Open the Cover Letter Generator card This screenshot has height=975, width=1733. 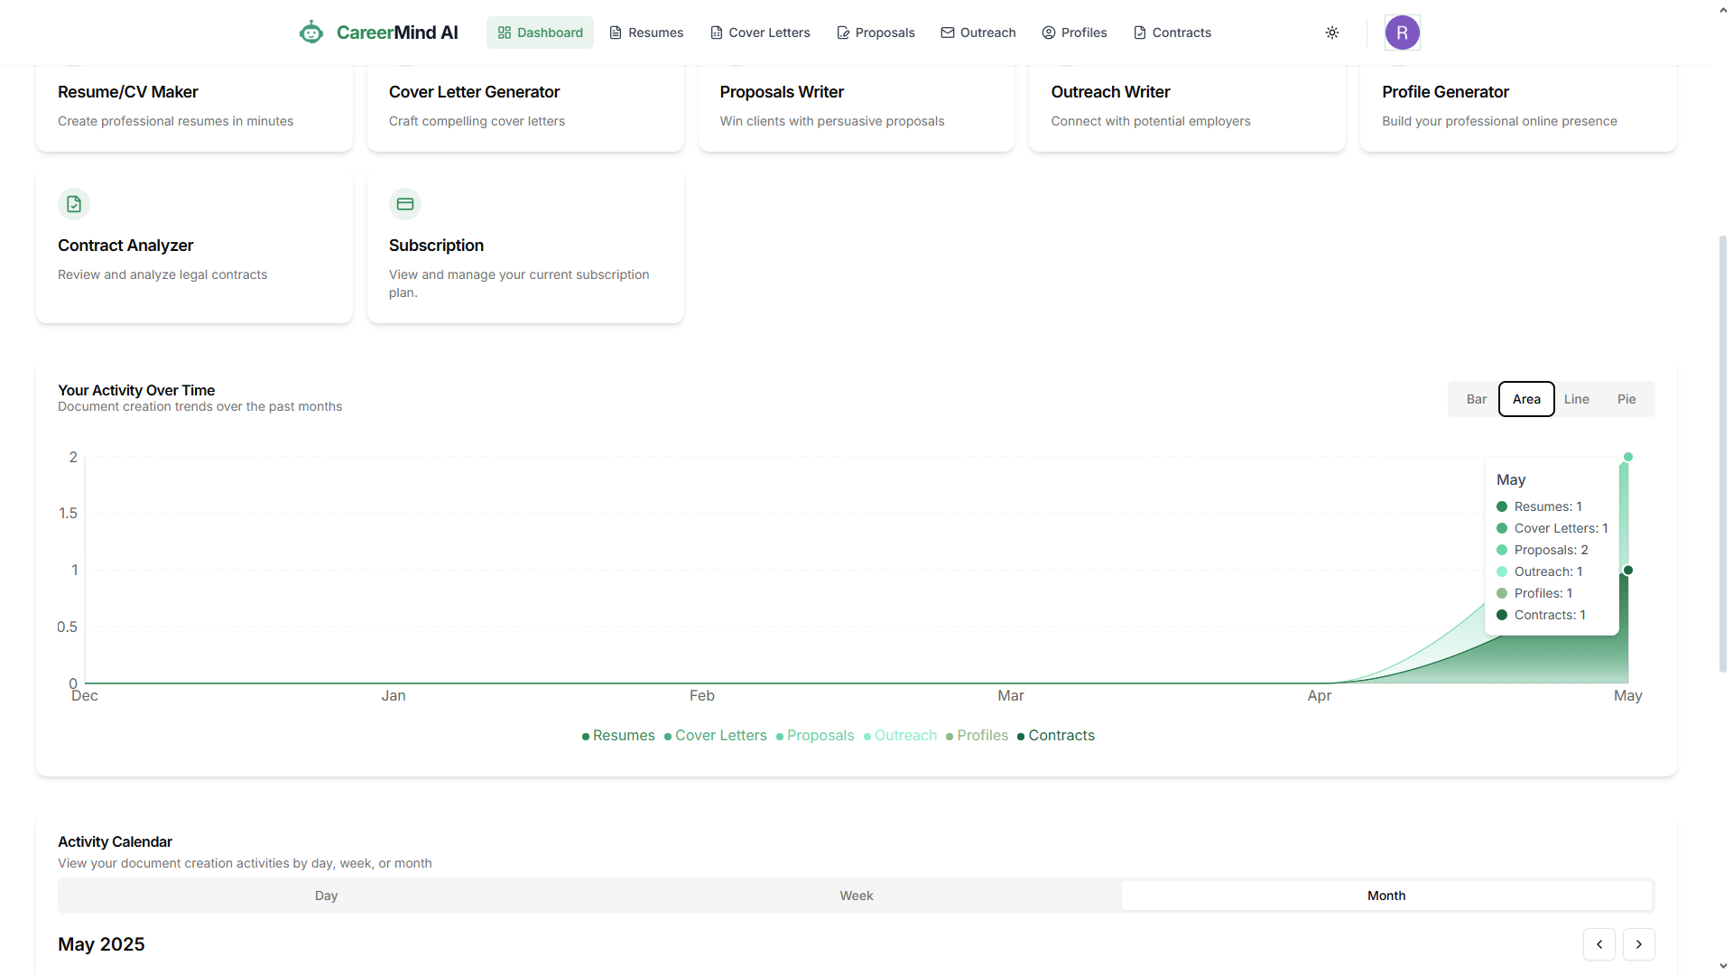(x=524, y=106)
